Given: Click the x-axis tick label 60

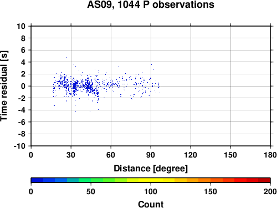Looking at the screenshot, I should click(x=111, y=155).
